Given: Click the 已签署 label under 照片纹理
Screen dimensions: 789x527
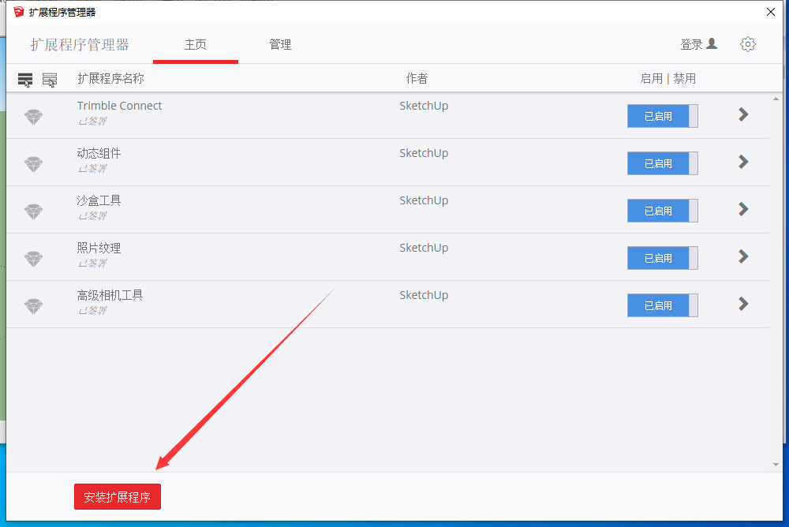Looking at the screenshot, I should click(92, 263).
